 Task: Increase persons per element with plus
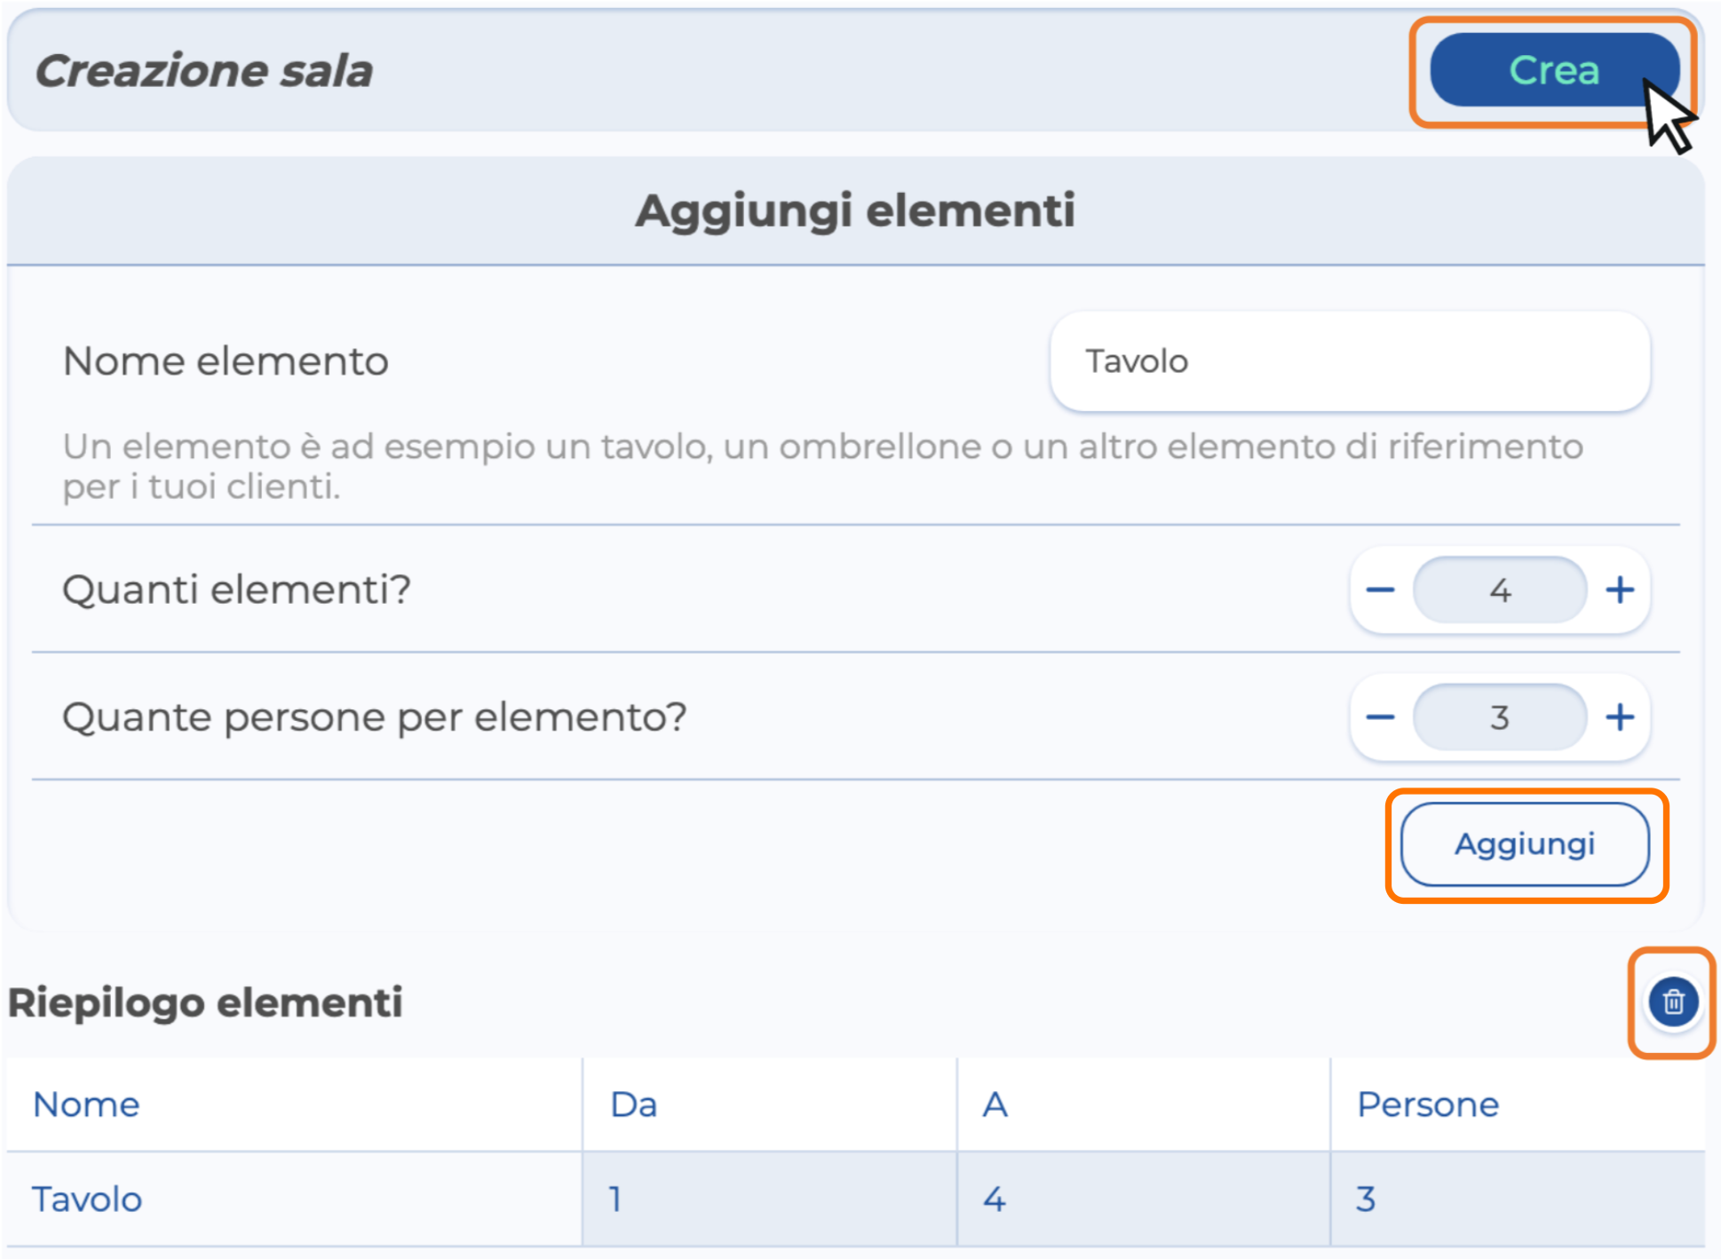pyautogui.click(x=1621, y=717)
